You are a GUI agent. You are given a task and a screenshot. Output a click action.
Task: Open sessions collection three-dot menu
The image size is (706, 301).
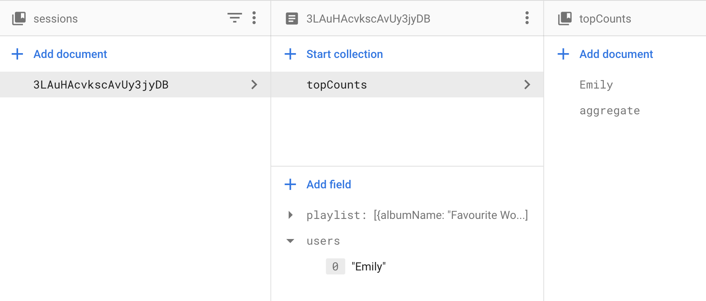pos(254,18)
